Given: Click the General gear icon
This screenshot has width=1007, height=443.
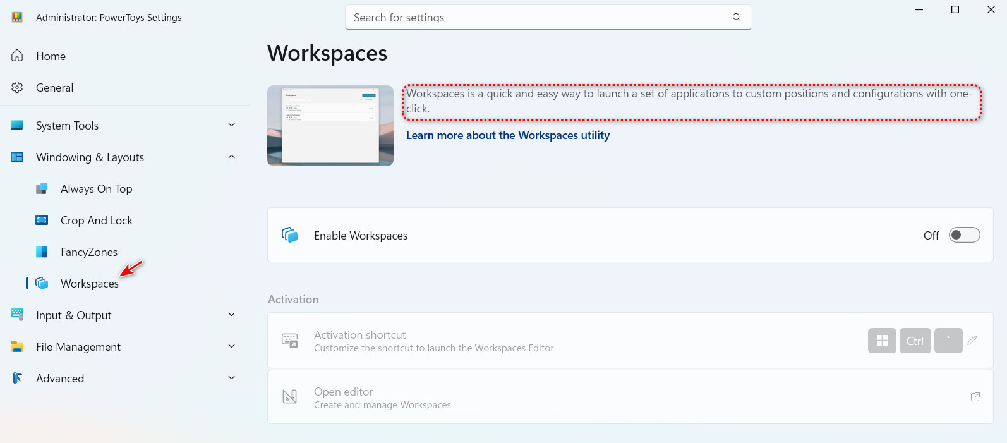Looking at the screenshot, I should tap(18, 88).
